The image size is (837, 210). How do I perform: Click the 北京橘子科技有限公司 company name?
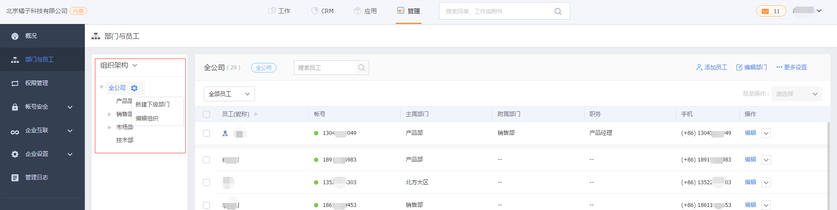coord(37,11)
